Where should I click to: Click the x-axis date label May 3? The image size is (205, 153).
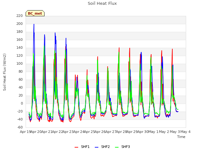175,132
